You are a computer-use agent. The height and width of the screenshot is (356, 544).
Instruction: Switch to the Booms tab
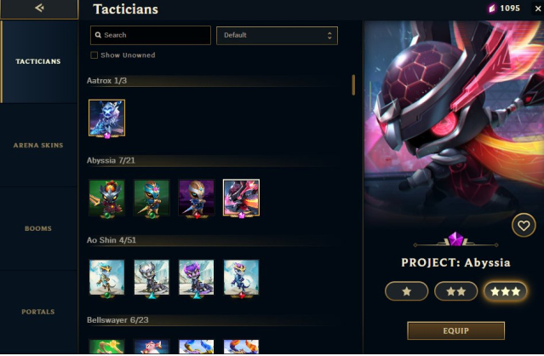[x=38, y=228]
